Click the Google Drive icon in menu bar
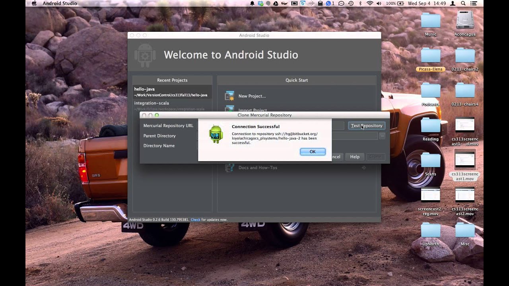The image size is (509, 286). tap(275, 4)
